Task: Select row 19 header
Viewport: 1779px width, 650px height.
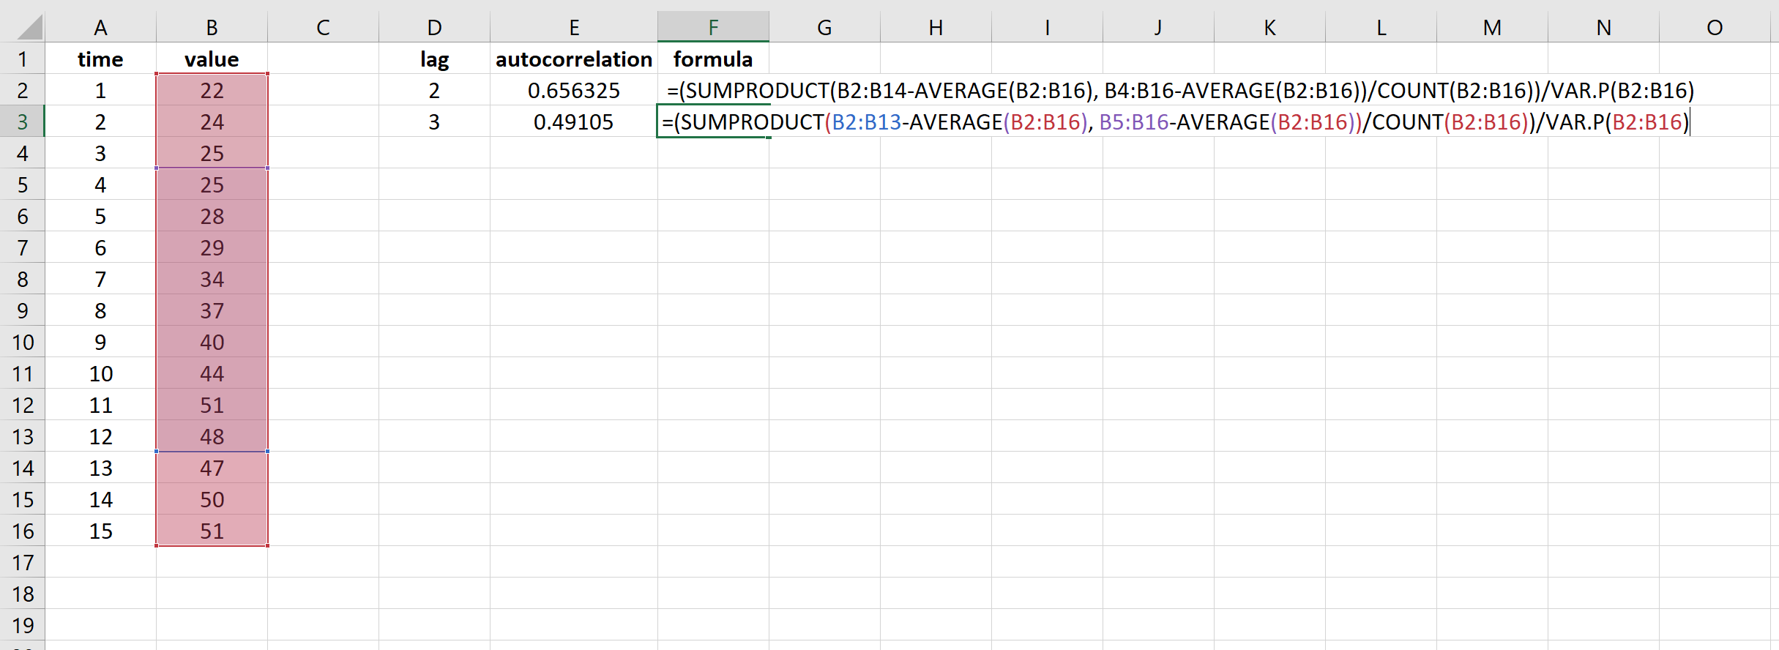Action: click(x=23, y=625)
